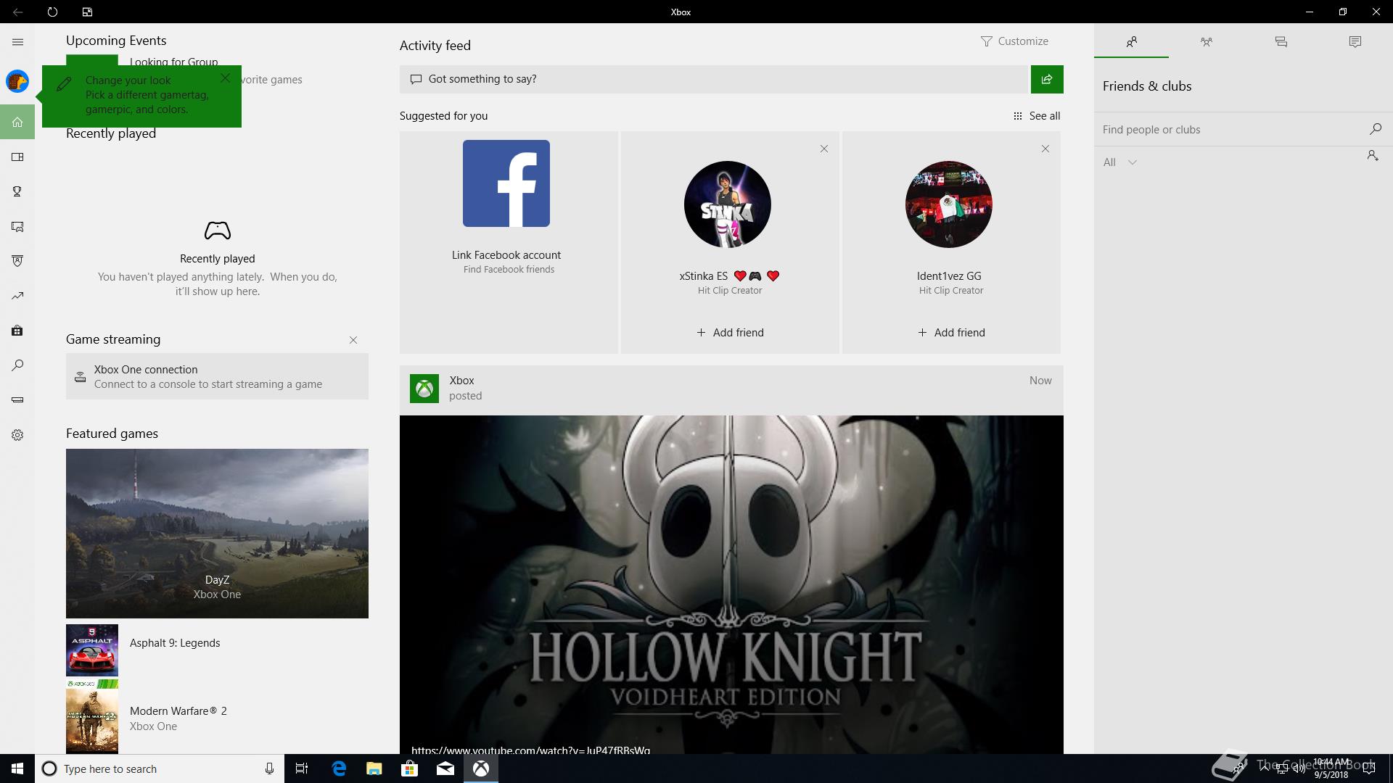Viewport: 1393px width, 783px height.
Task: Open Task View on taskbar
Action: [302, 768]
